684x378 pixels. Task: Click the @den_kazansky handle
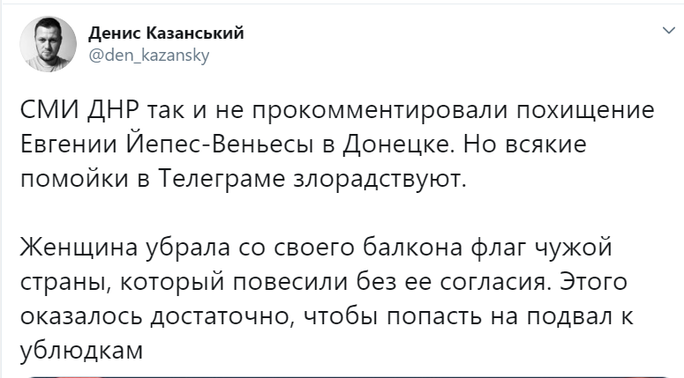click(x=149, y=56)
